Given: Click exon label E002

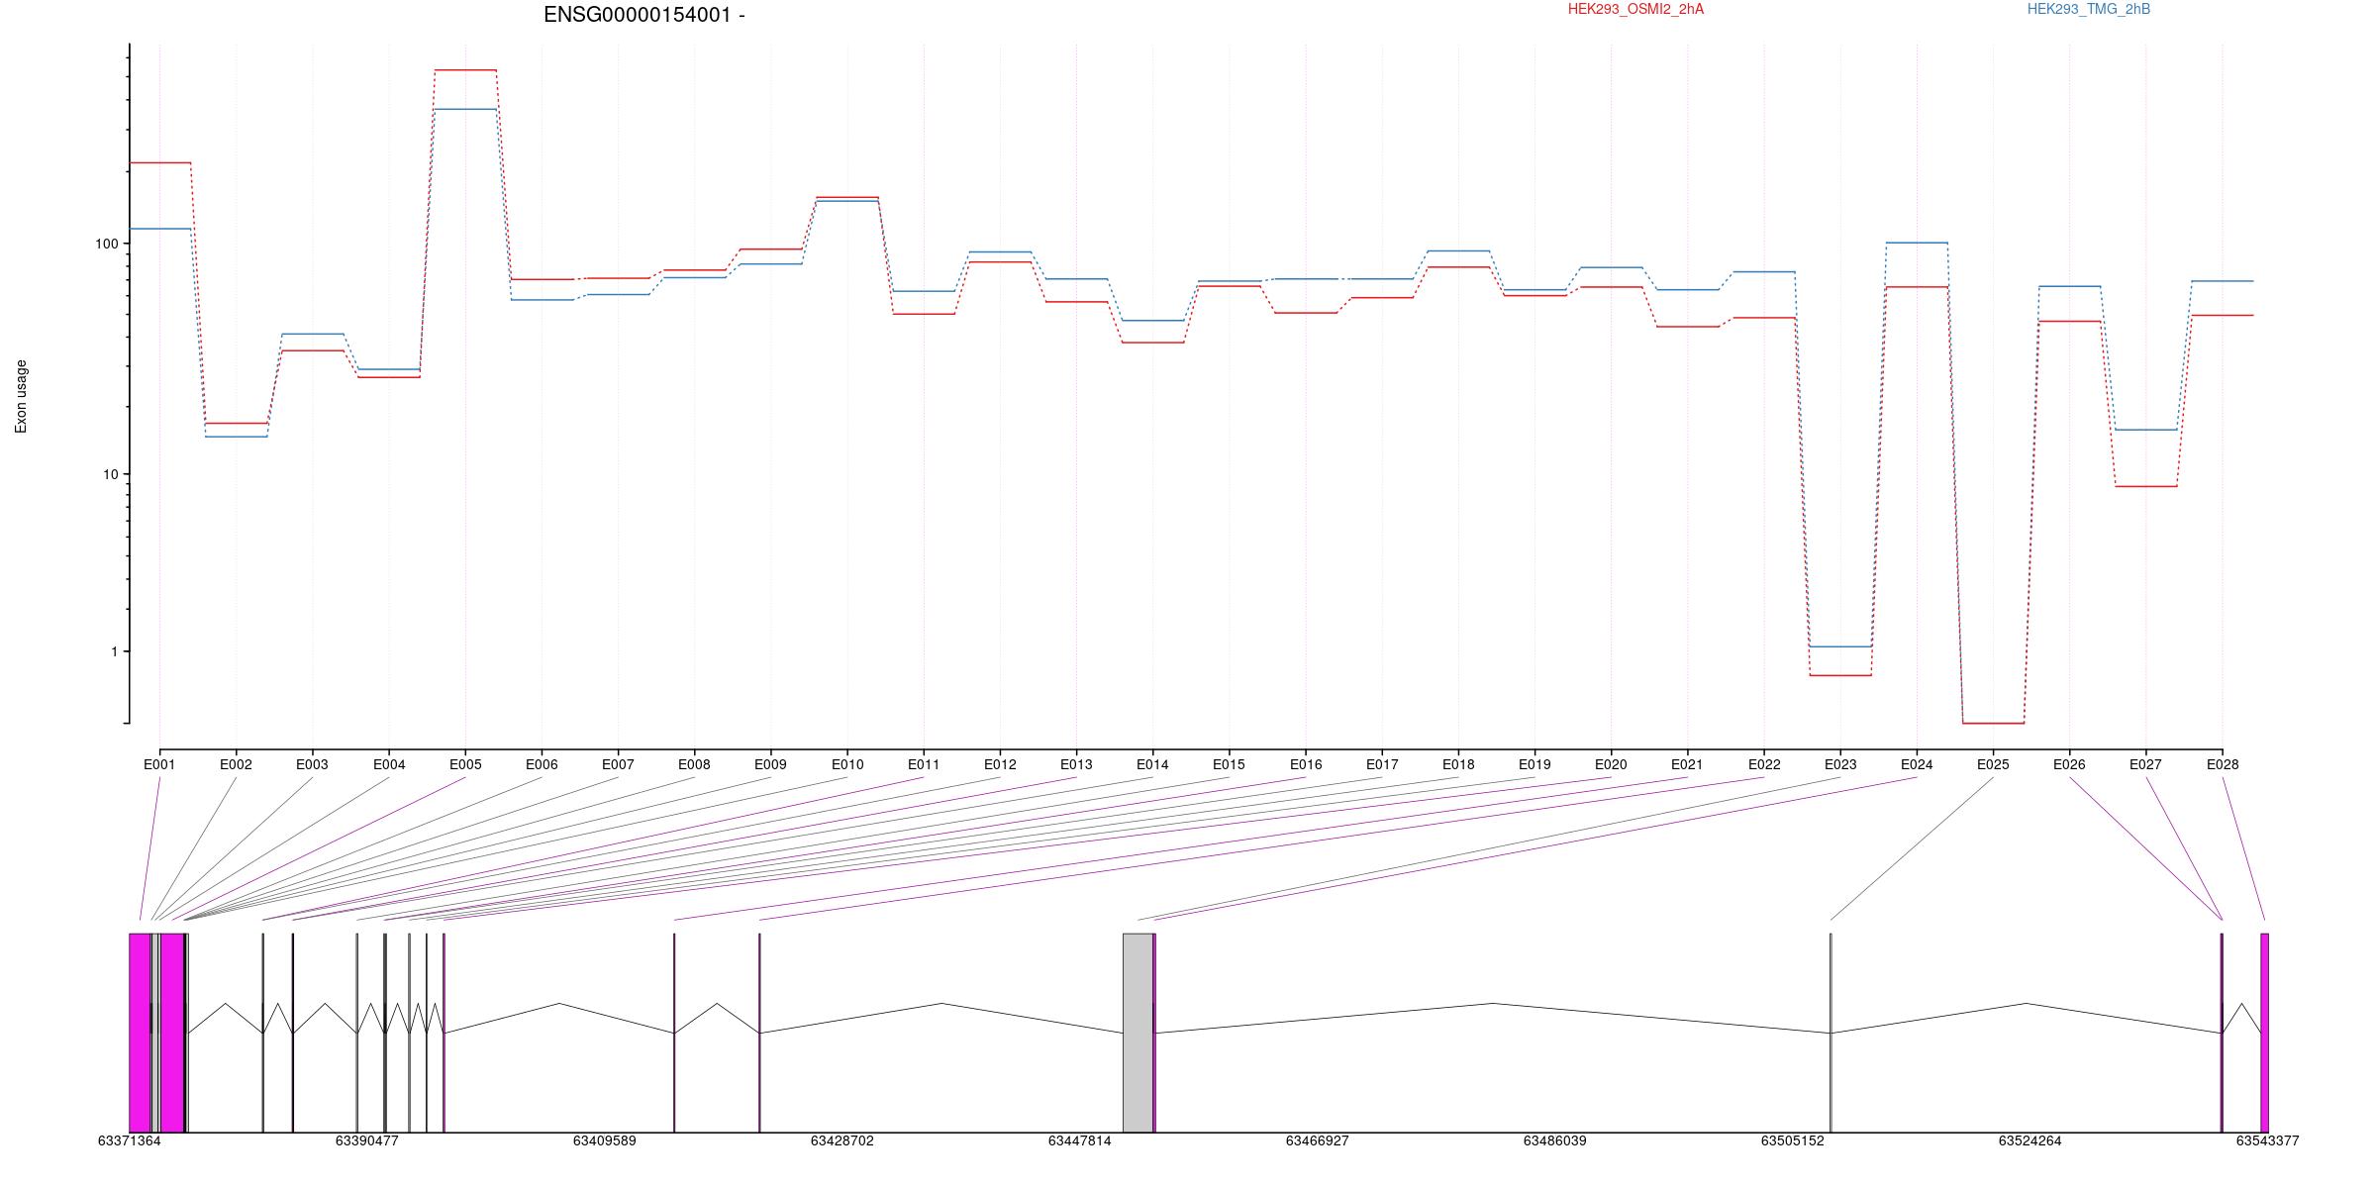Looking at the screenshot, I should (236, 764).
